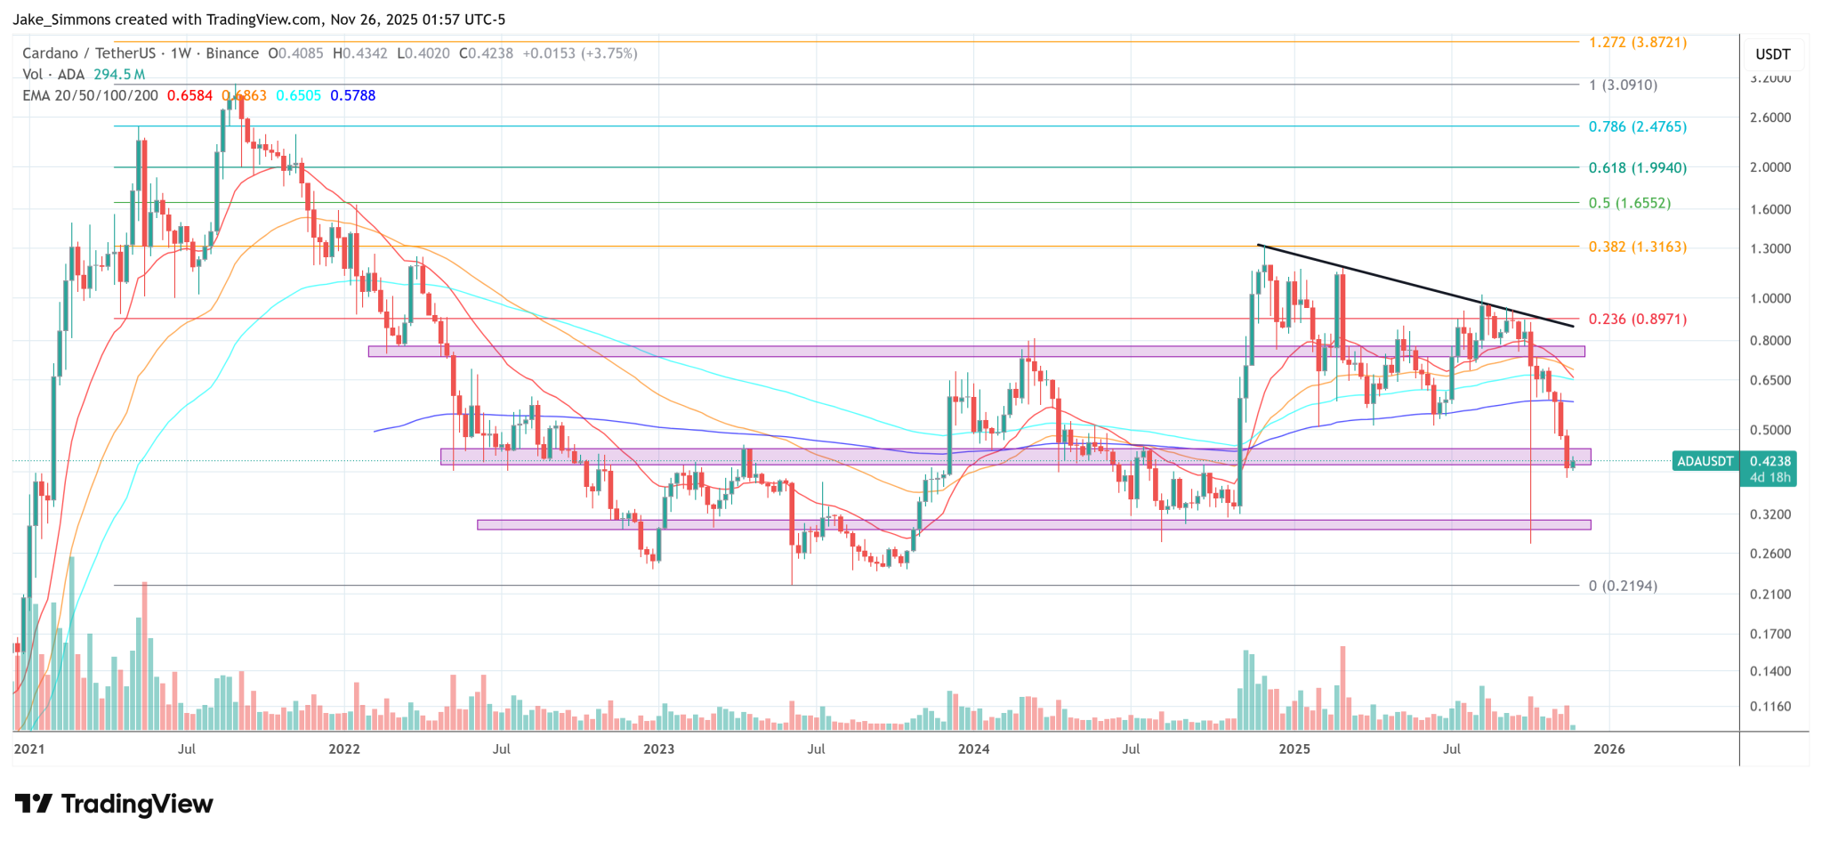
Task: Click the red EMA value 0.6584
Action: pos(189,95)
